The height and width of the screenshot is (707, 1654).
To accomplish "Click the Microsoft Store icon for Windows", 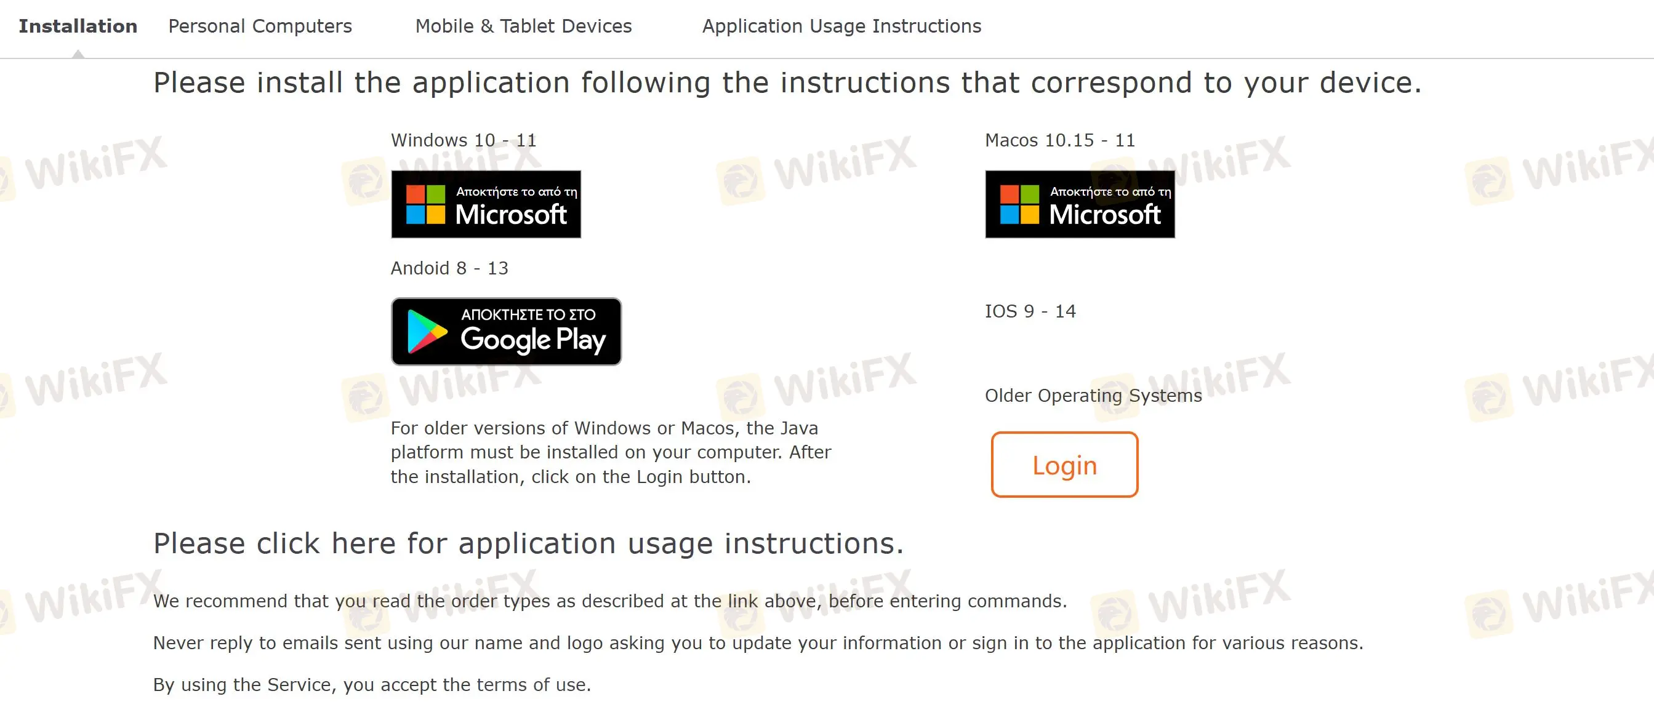I will tap(485, 202).
